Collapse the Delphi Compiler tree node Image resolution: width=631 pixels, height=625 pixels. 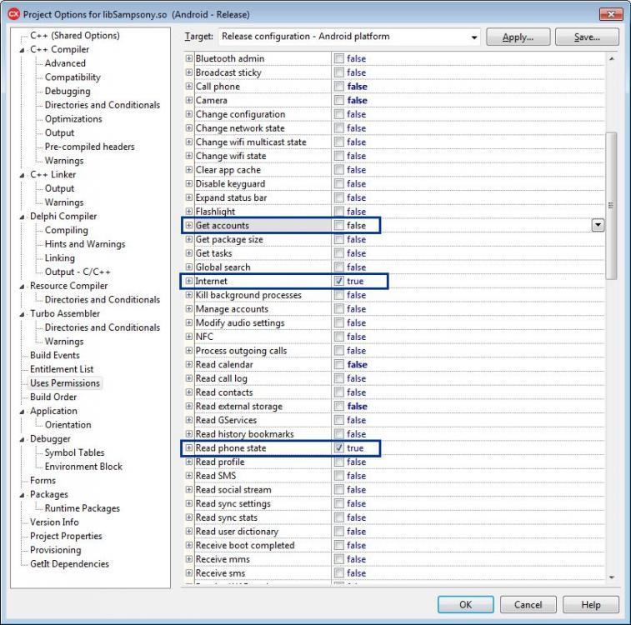pos(23,217)
